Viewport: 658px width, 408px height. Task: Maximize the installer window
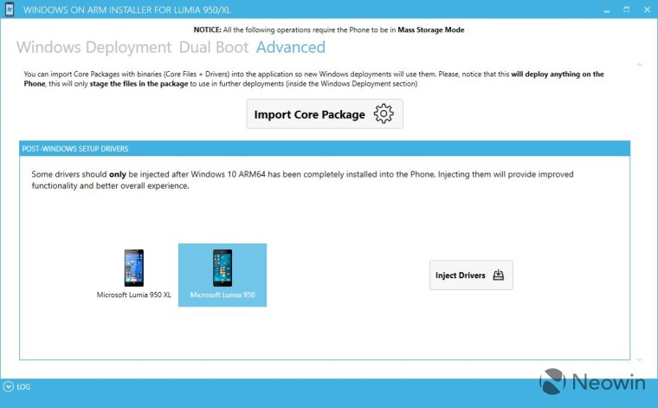click(x=627, y=10)
